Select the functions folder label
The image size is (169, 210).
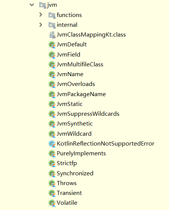coord(69,15)
